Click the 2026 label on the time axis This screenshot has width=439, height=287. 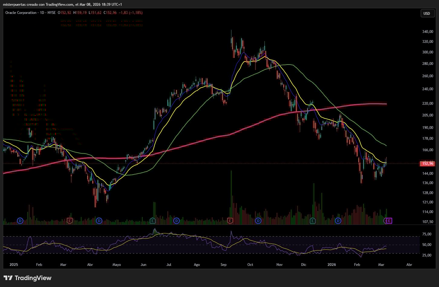(332, 265)
